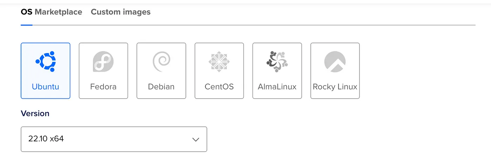Switch to the Custom images tab
Screen dimensions: 491x167
click(121, 12)
